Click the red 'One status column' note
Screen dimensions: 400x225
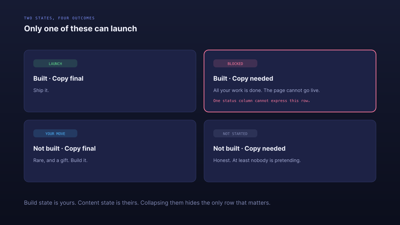pyautogui.click(x=262, y=101)
